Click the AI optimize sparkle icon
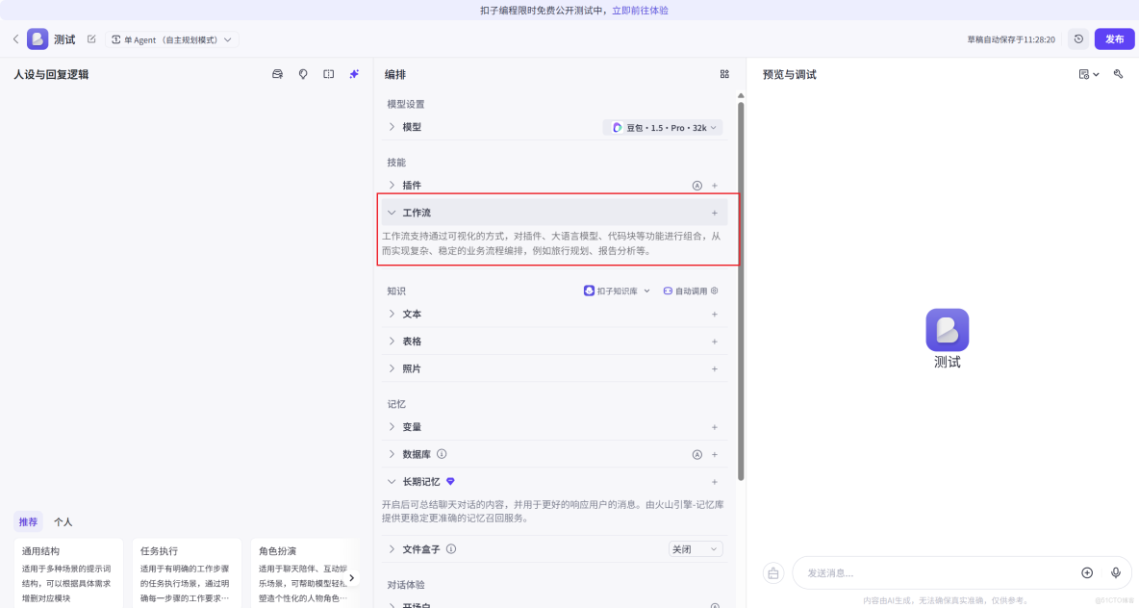 354,74
